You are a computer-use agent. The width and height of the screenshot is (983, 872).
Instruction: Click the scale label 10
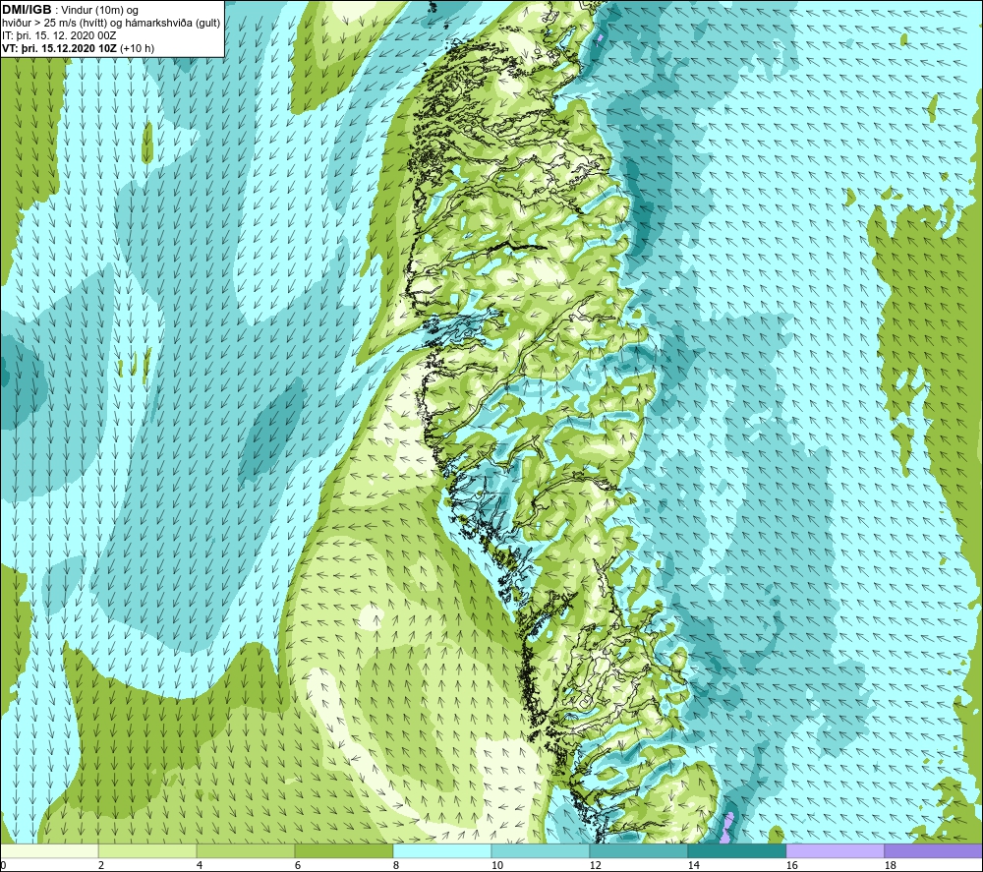click(x=496, y=865)
